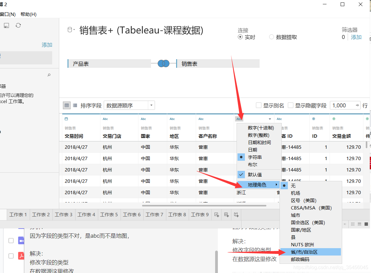Select the 数据提取 extract radio button

(x=271, y=37)
